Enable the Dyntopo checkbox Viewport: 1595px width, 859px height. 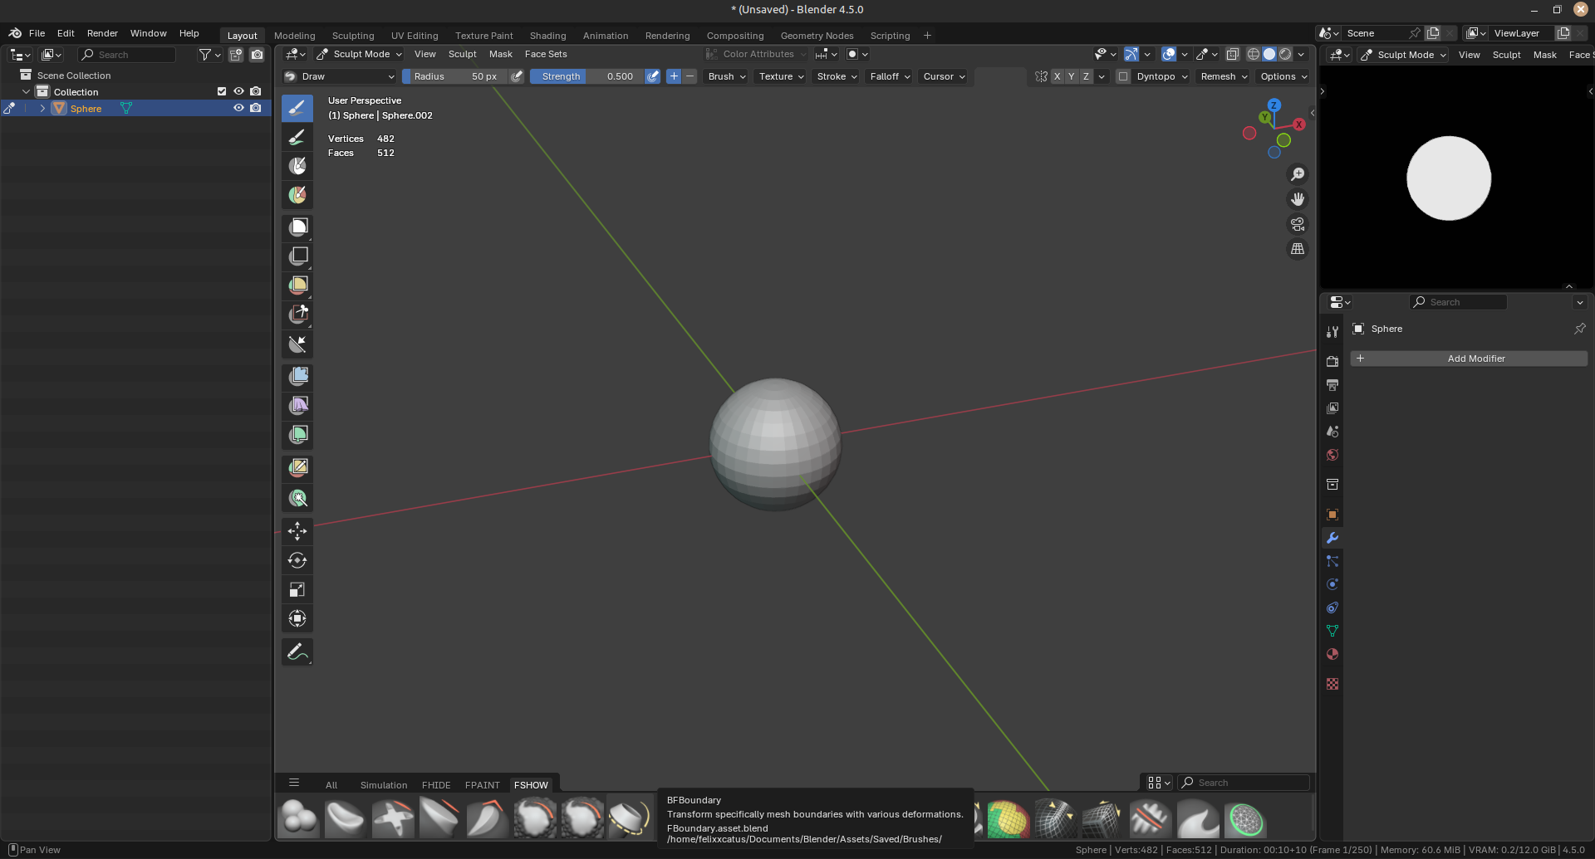[x=1123, y=76]
